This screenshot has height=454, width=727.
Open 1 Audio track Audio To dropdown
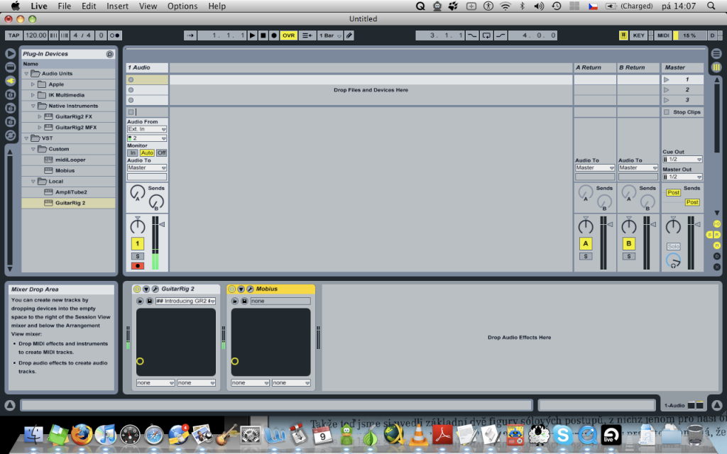coord(147,167)
